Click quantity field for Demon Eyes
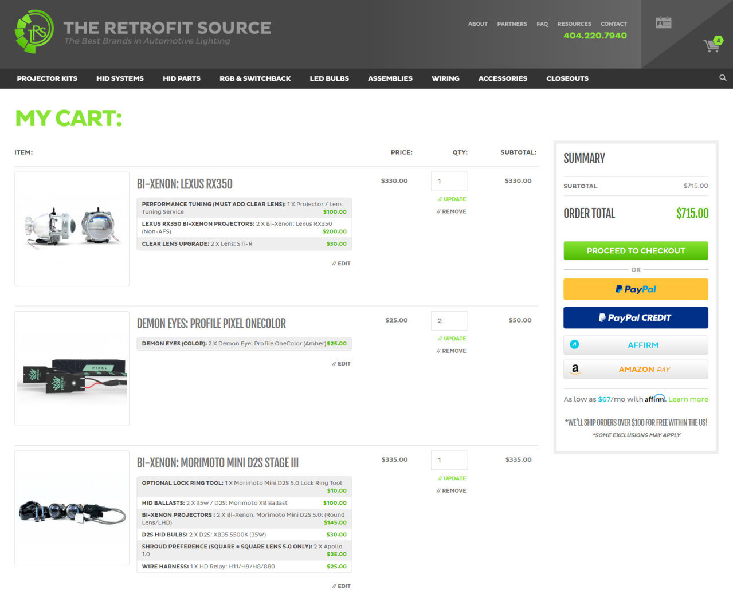This screenshot has height=605, width=733. tap(449, 321)
